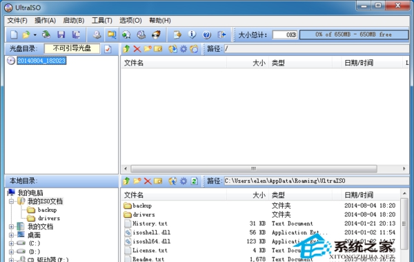Toggle the boot info checkmark icon beside 不可引导光盘
Image resolution: width=414 pixels, height=262 pixels.
pyautogui.click(x=108, y=49)
